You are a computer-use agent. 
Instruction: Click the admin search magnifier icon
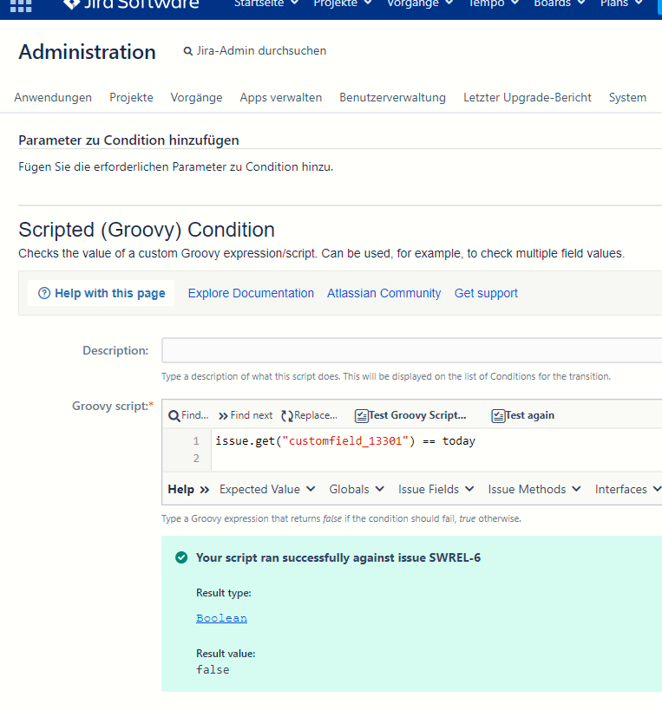coord(187,51)
